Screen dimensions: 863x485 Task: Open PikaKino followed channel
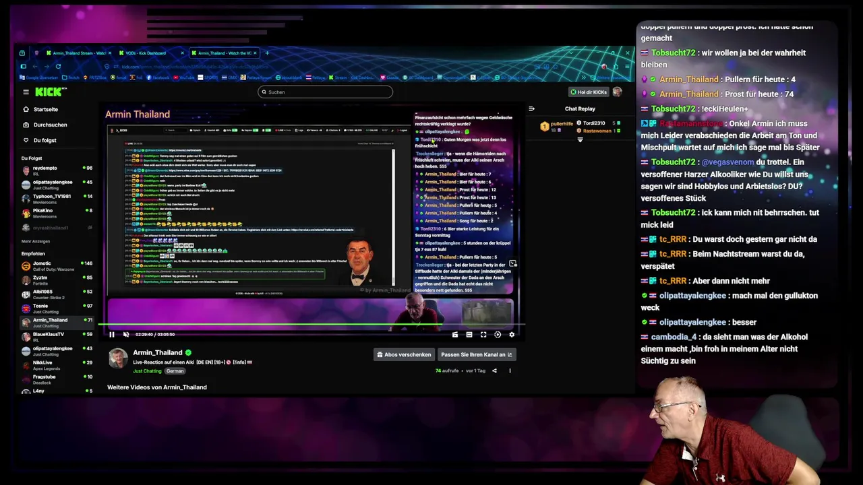click(x=57, y=213)
